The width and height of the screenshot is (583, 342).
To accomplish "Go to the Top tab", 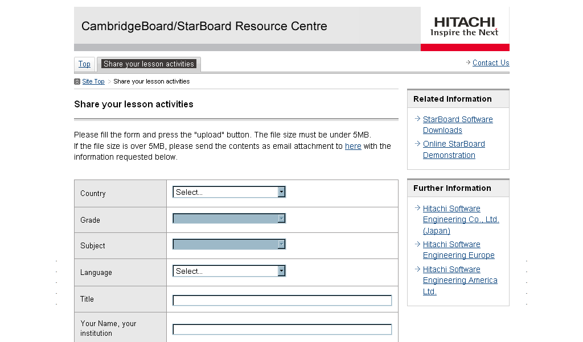I will (x=84, y=64).
